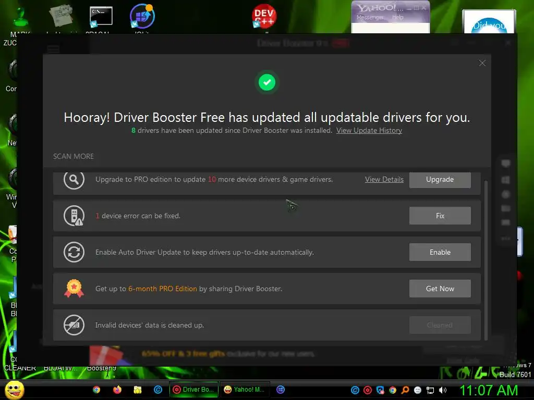The height and width of the screenshot is (400, 534).
Task: Click the Invalid devices' data cleaned text
Action: [150, 325]
